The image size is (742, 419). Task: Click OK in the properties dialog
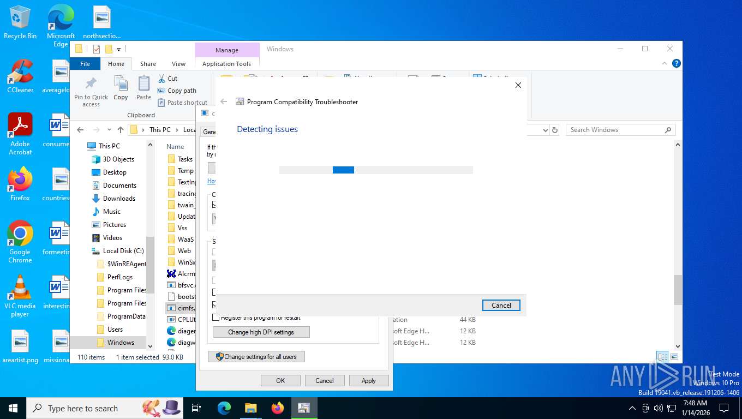280,381
